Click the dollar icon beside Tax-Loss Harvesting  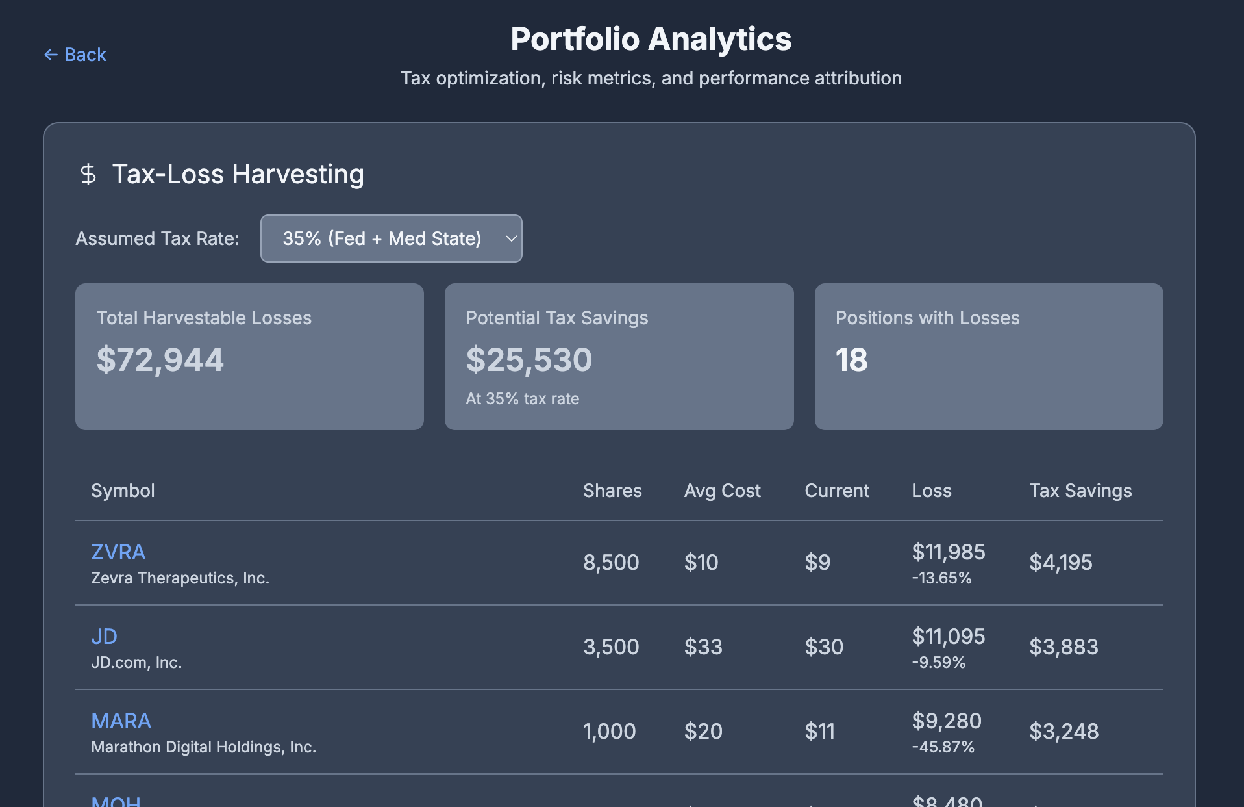coord(88,174)
